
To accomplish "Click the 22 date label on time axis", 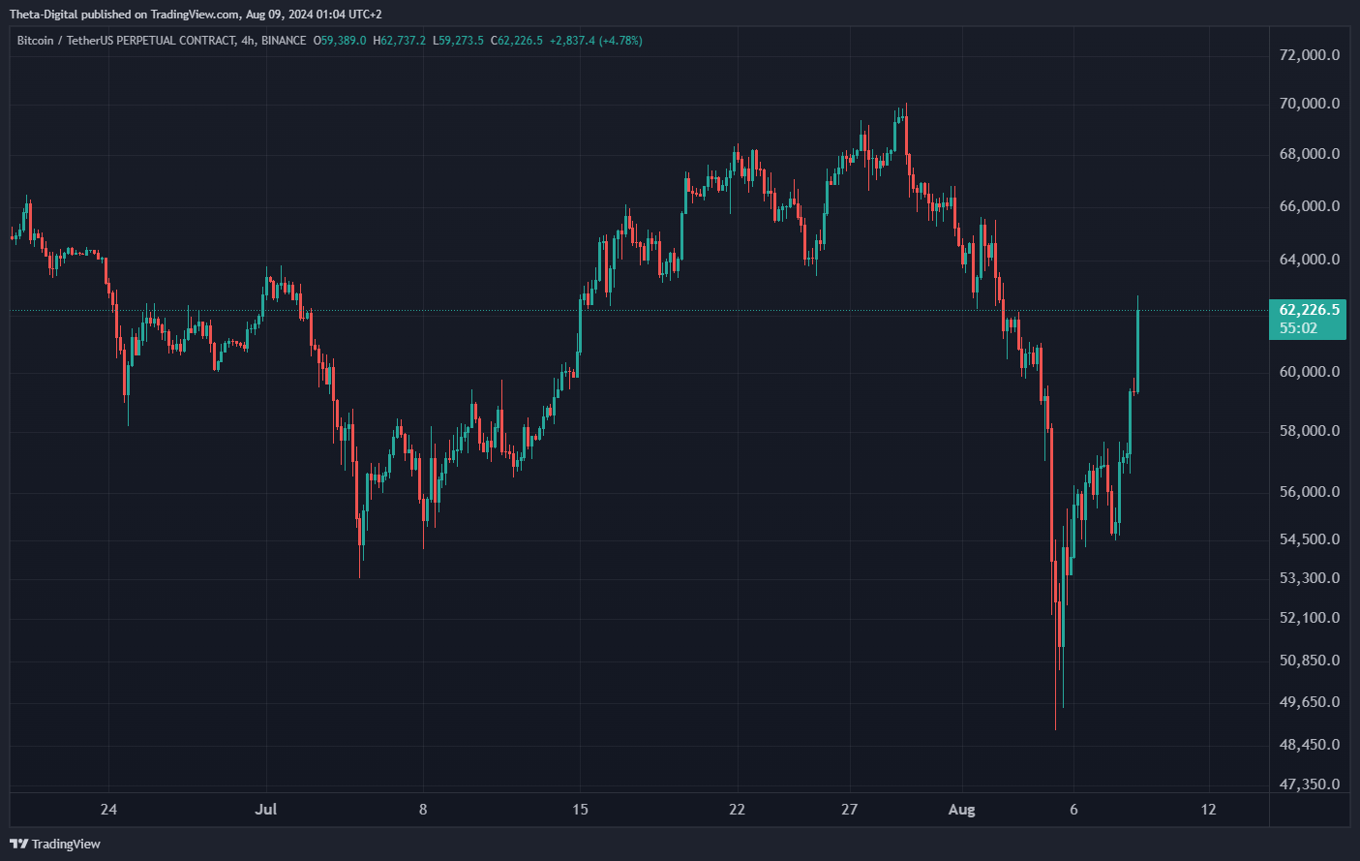I will [x=737, y=810].
